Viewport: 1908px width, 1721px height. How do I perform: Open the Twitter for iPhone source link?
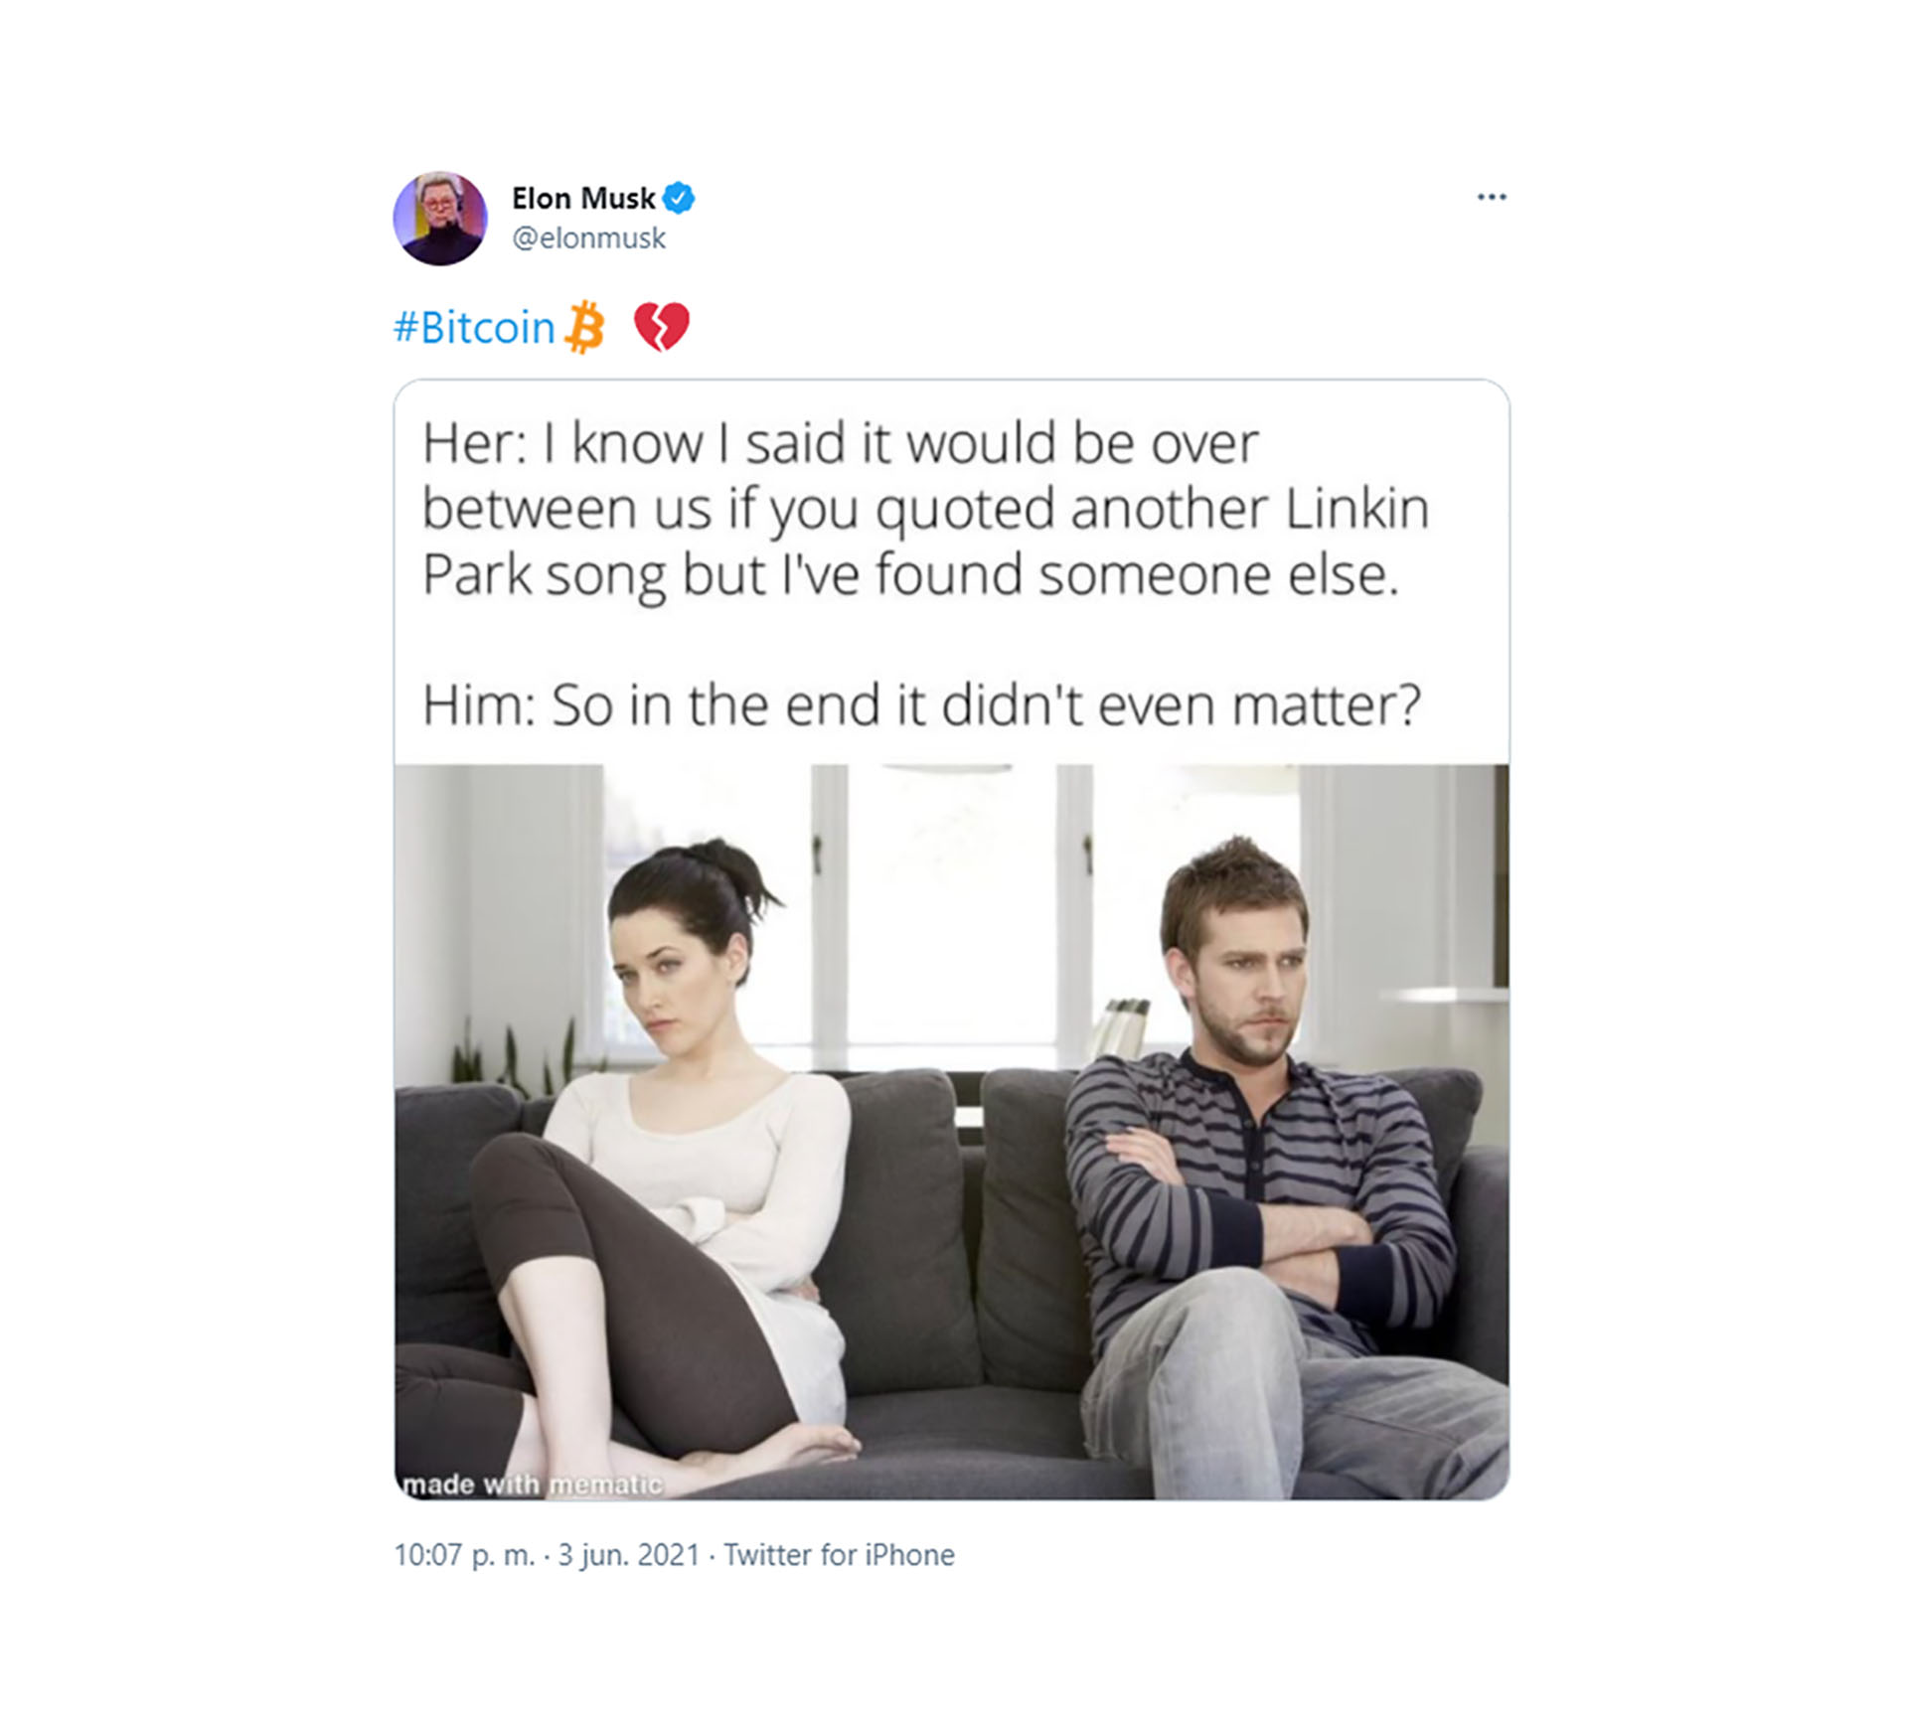[839, 1555]
